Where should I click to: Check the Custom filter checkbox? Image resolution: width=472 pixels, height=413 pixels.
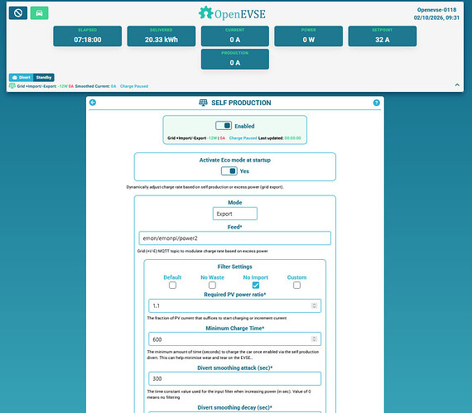pos(296,286)
